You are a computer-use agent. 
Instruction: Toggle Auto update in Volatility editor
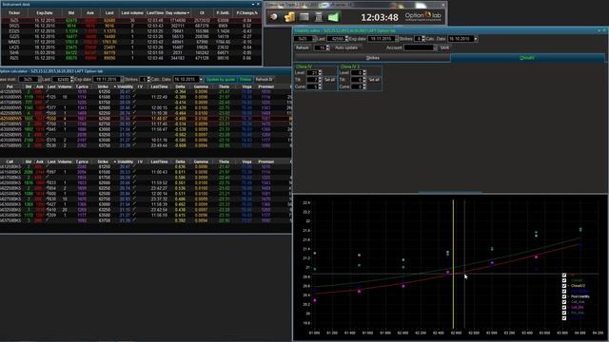[x=346, y=47]
